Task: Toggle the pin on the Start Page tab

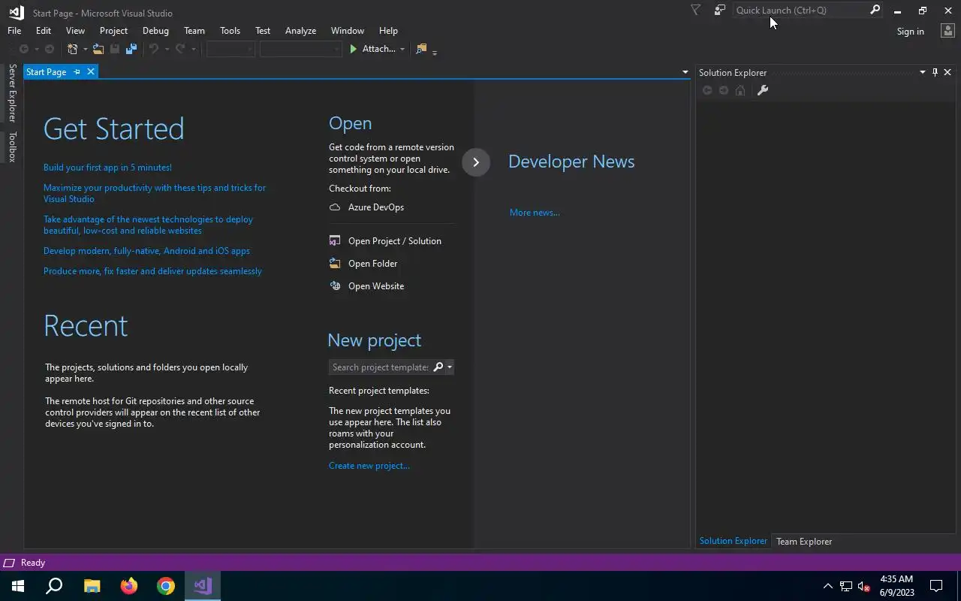Action: 77,71
